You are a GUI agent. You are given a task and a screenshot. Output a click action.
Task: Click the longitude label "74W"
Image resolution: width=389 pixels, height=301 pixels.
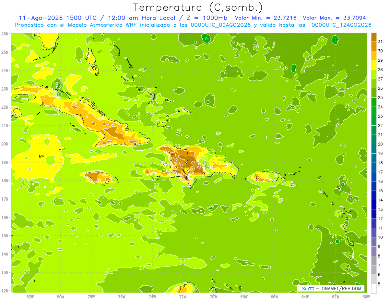pyautogui.click(x=152, y=296)
